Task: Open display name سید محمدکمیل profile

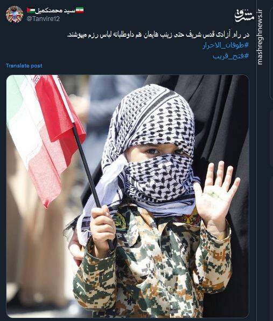Action: 55,10
